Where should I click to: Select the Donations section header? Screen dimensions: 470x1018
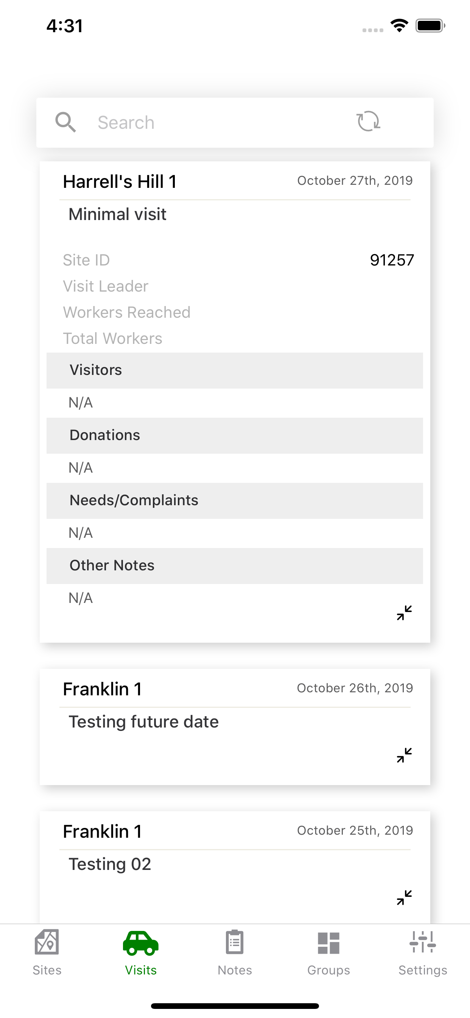(235, 436)
